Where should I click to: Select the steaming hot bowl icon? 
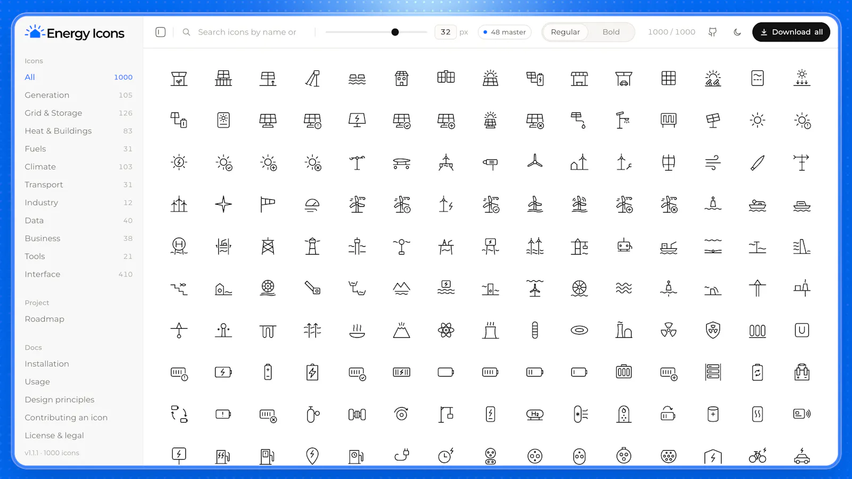(357, 330)
